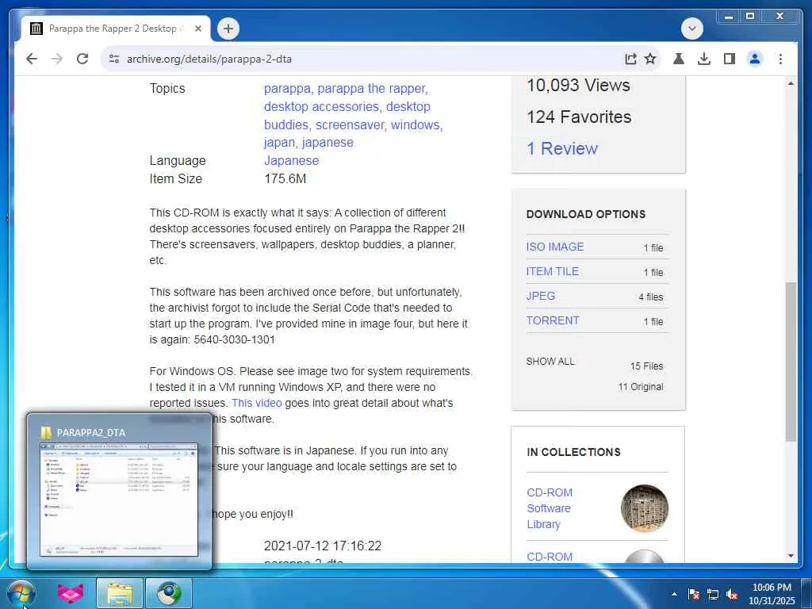Click the '15 Files' count text
The image size is (812, 609).
click(x=646, y=366)
